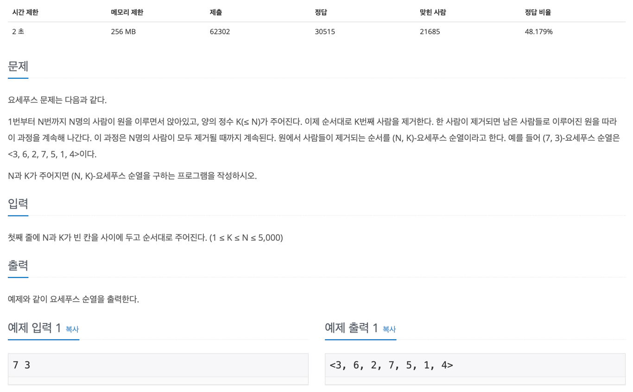Click the 48.179% accuracy value

point(538,32)
